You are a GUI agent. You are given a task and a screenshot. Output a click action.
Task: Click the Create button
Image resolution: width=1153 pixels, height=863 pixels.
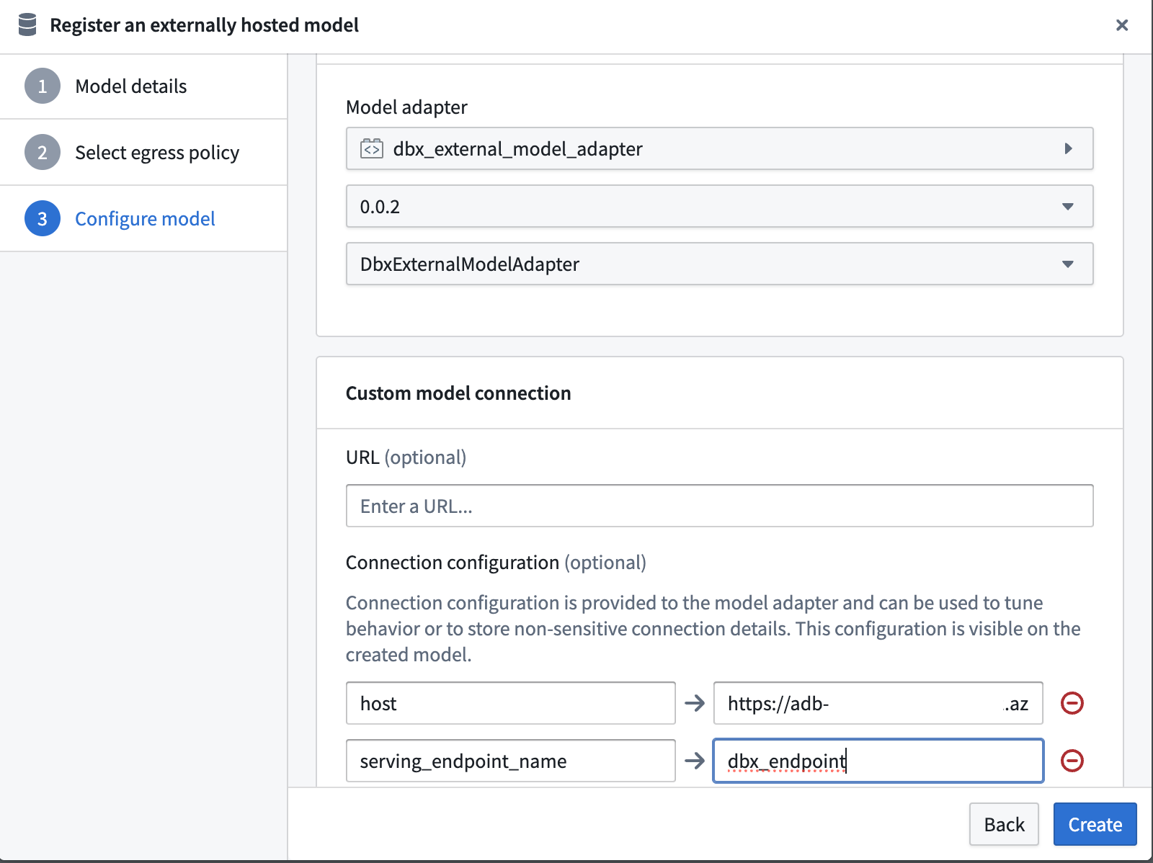click(1095, 824)
